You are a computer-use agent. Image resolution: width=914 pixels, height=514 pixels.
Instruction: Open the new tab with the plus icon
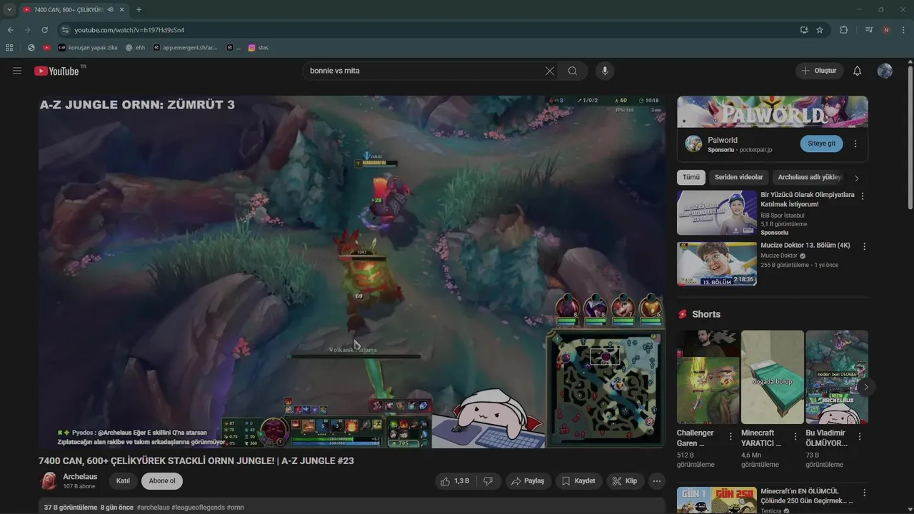pos(139,9)
